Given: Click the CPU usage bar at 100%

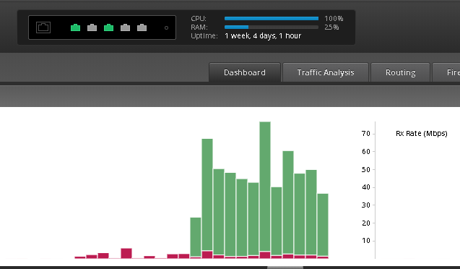Looking at the screenshot, I should coord(272,19).
